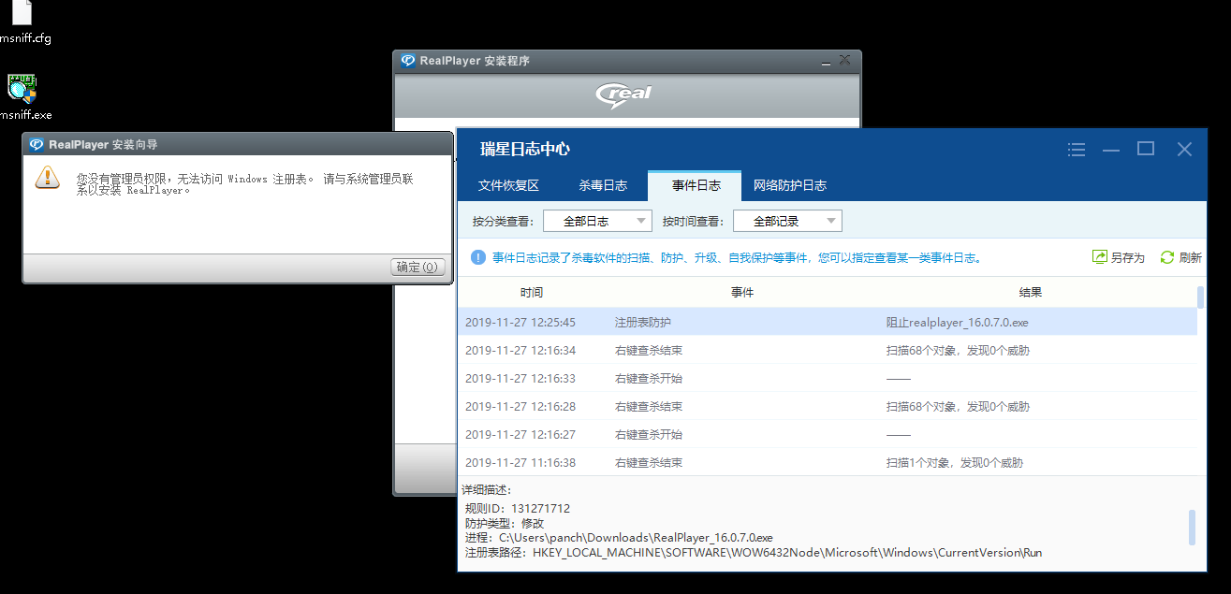Click the warning icon in RealPlayer 安装向导 dialog
This screenshot has height=594, width=1231.
click(47, 177)
